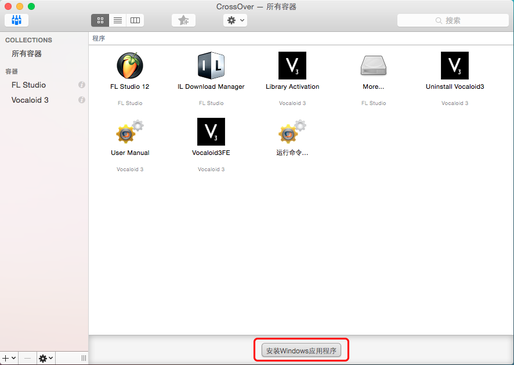Switch to list view
The image size is (514, 365).
(117, 20)
